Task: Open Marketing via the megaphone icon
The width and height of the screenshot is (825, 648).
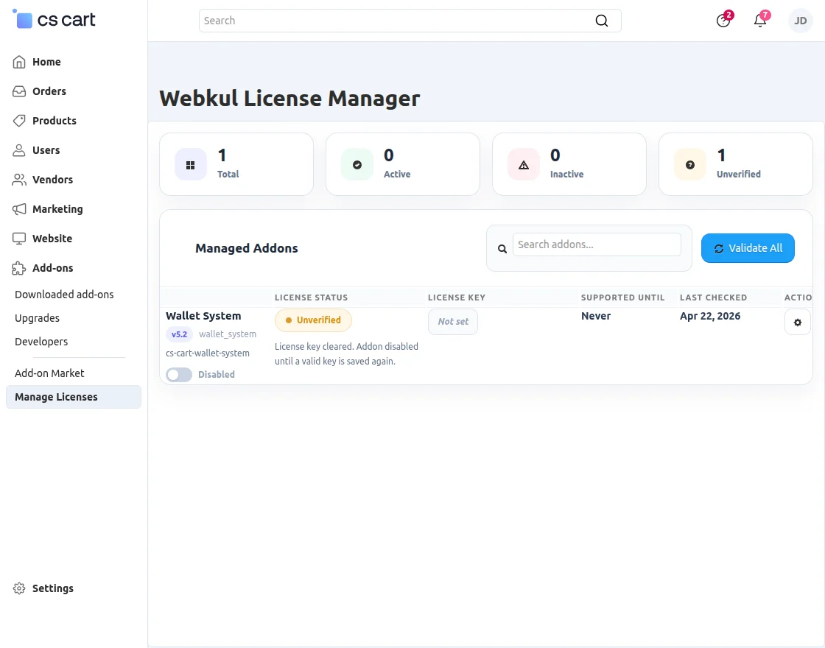Action: pos(18,209)
